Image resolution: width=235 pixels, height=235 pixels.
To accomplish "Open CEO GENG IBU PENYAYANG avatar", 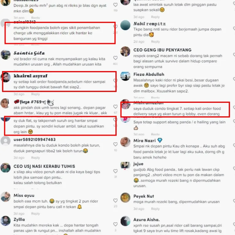I will pyautogui.click(x=125, y=51).
